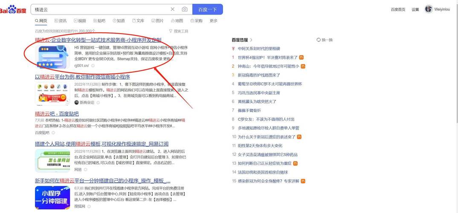Open hot topic 黄桃罐头为啥突然火了
This screenshot has width=458, height=213.
257,101
